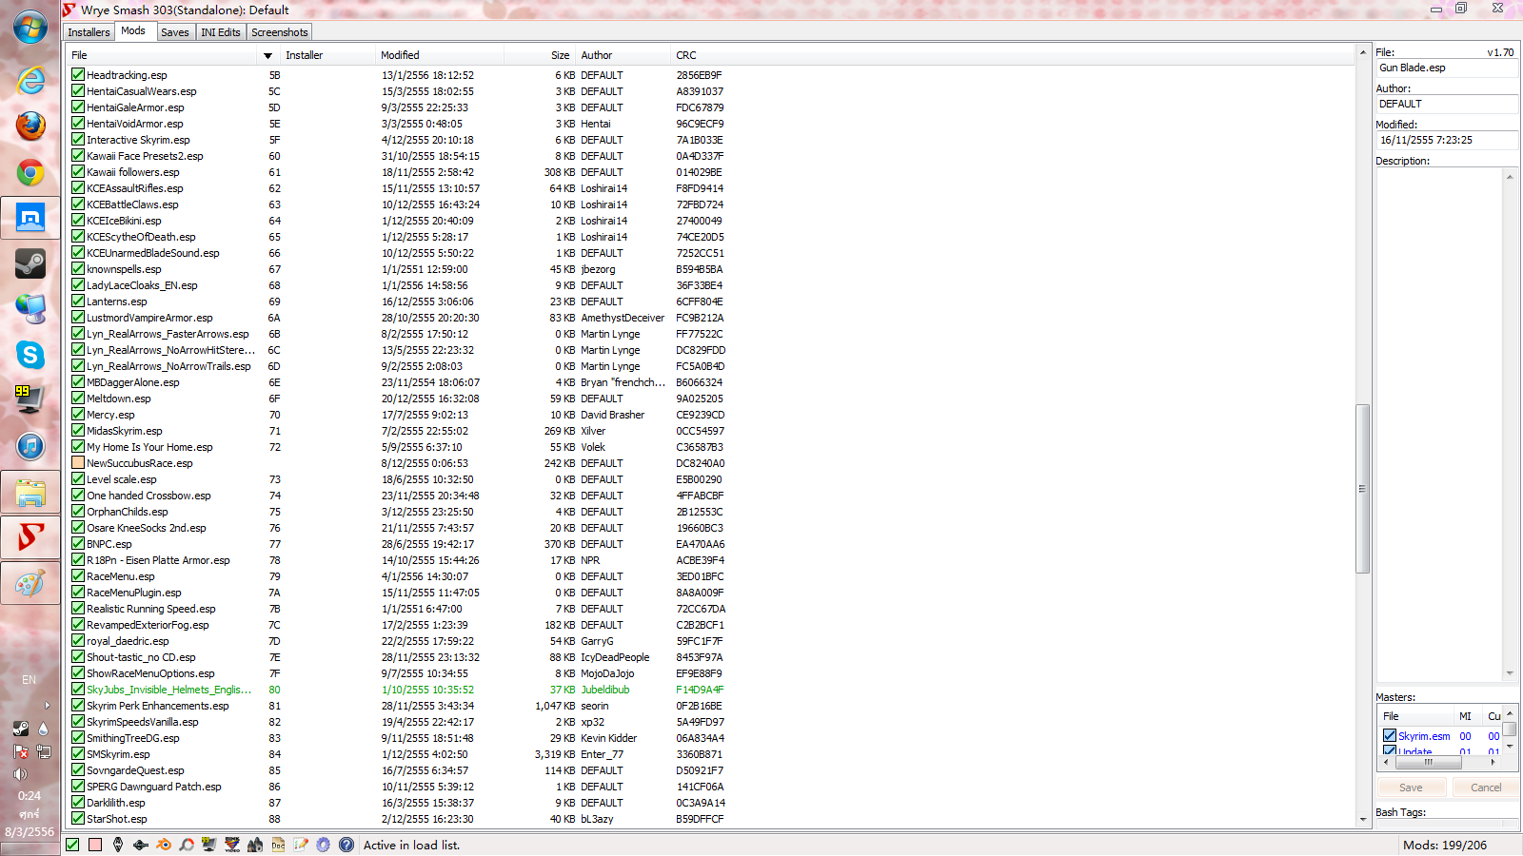The width and height of the screenshot is (1523, 856).
Task: Open the Screenshots tab
Action: pos(280,32)
